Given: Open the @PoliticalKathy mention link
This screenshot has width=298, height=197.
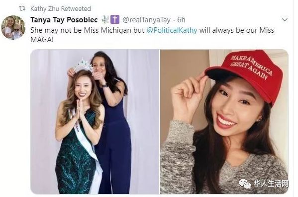Looking at the screenshot, I should click(x=172, y=30).
